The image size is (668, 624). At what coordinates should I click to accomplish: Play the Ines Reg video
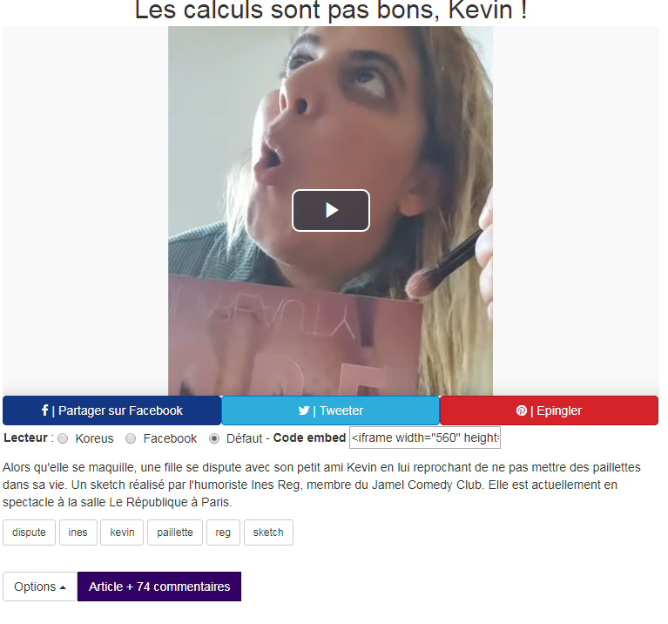pyautogui.click(x=331, y=211)
